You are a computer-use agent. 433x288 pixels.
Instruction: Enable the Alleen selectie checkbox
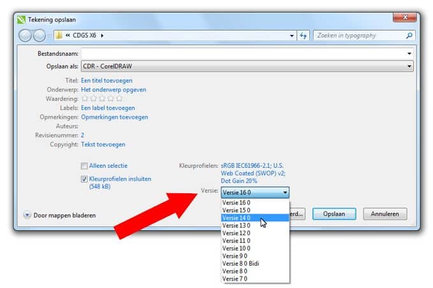[84, 166]
